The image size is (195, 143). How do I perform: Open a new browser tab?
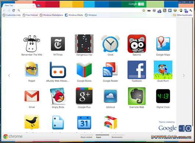pyautogui.click(x=38, y=6)
